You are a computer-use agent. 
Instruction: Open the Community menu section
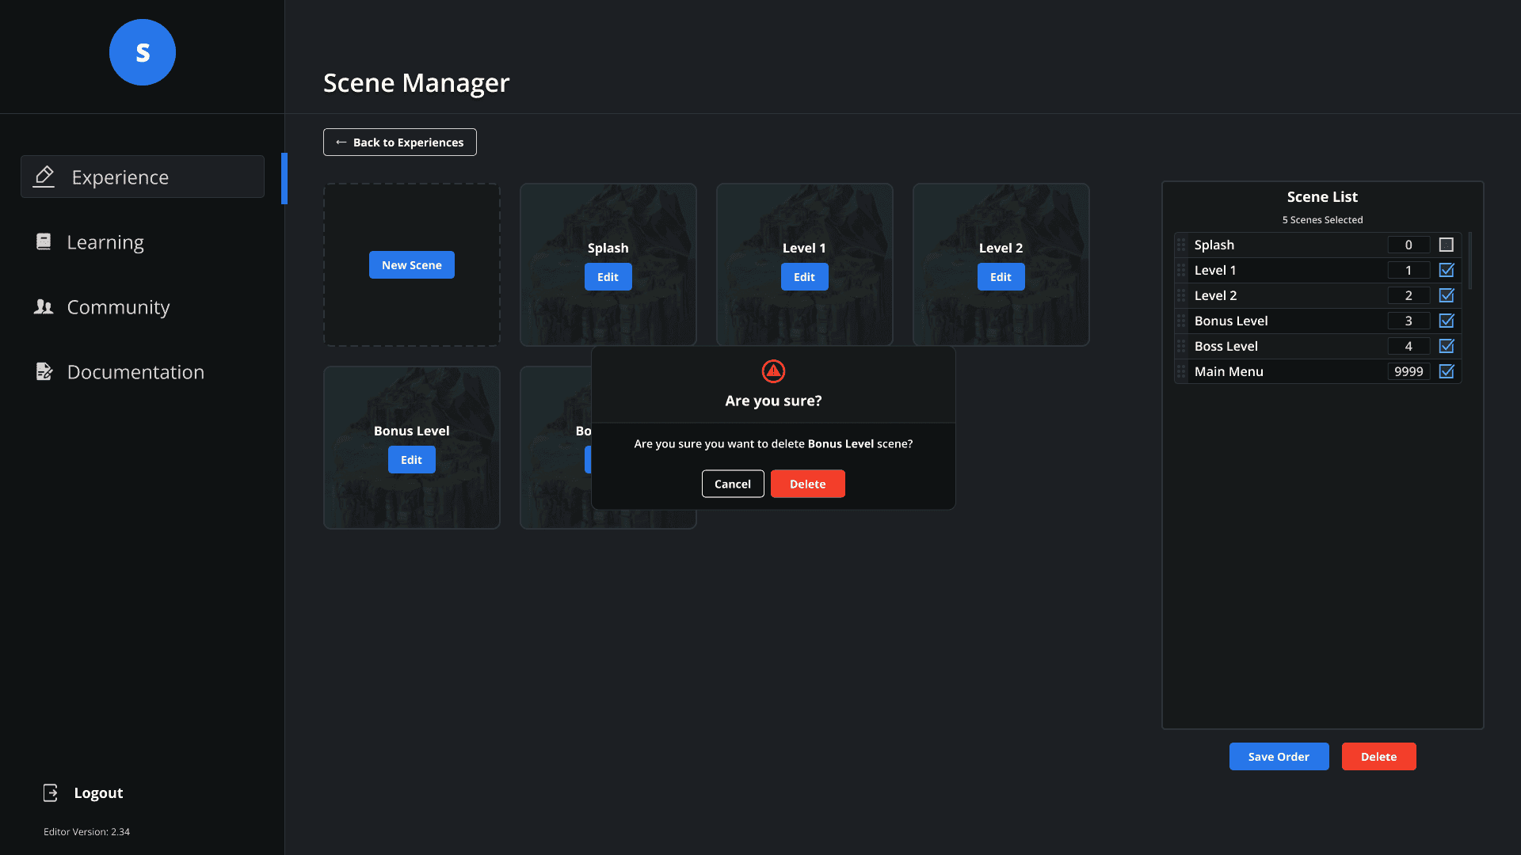tap(118, 307)
